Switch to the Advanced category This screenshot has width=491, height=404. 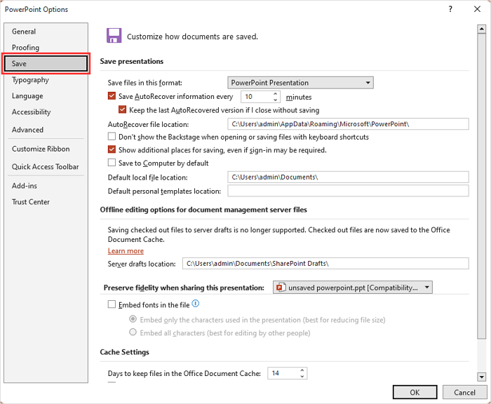pos(27,130)
